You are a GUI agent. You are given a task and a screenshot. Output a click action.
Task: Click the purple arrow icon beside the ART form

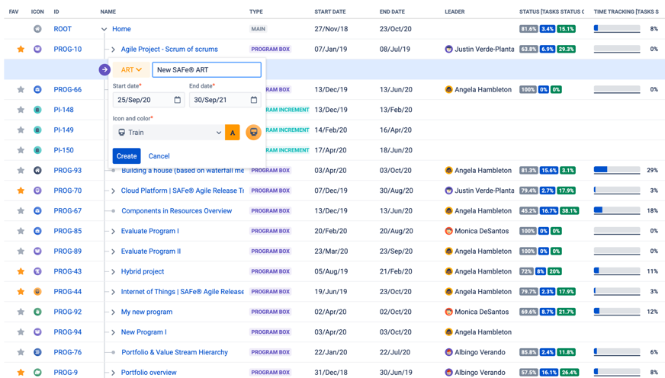(x=104, y=70)
